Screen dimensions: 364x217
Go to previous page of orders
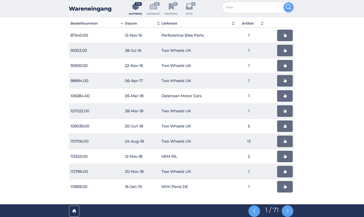[254, 211]
